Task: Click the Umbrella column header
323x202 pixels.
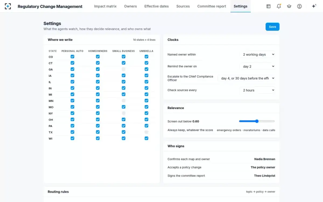Action: tap(146, 51)
